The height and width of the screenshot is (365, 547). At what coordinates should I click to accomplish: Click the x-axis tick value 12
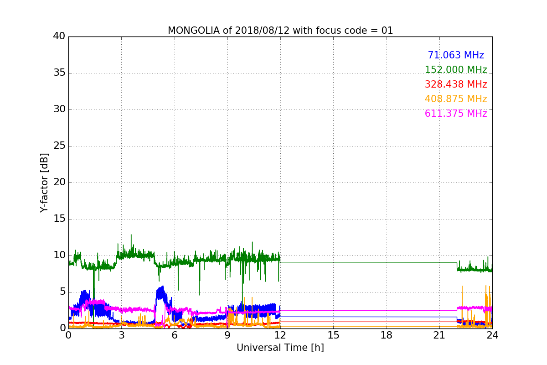point(280,335)
